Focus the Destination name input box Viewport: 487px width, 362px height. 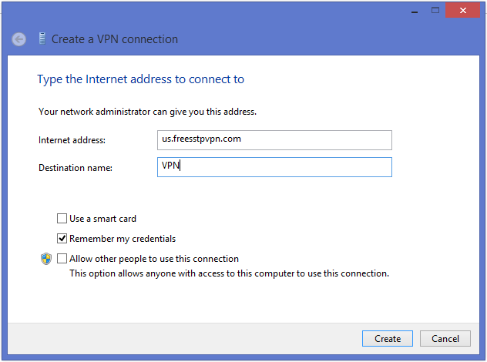coord(274,167)
